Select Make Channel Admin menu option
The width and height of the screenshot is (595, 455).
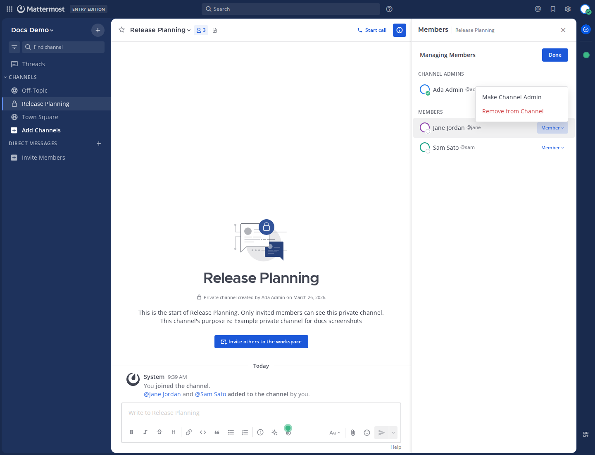512,97
